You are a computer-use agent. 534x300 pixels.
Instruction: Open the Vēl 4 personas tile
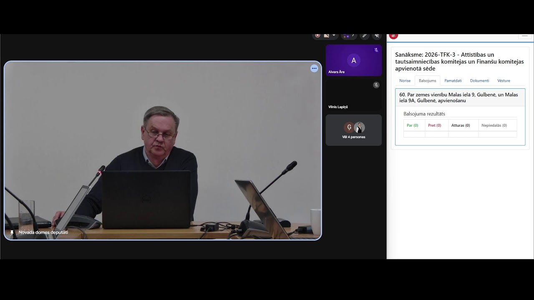[354, 130]
